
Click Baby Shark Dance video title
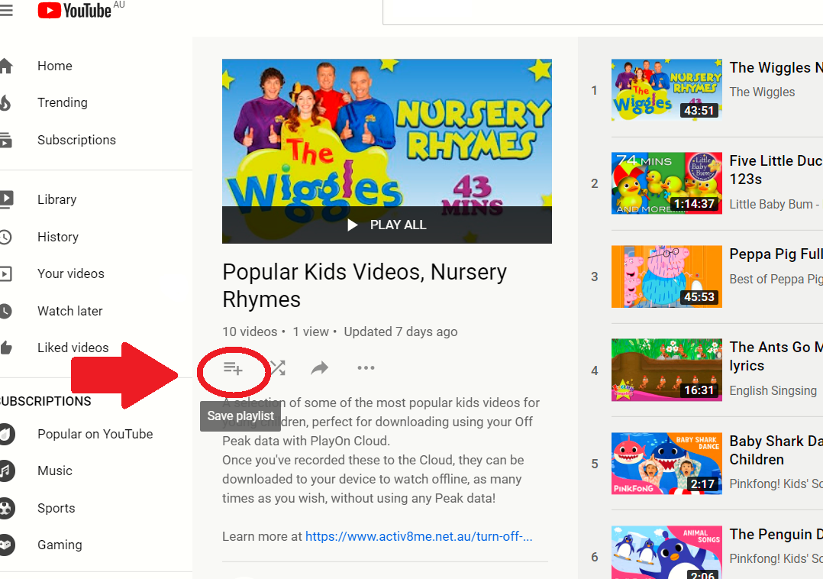tap(776, 450)
